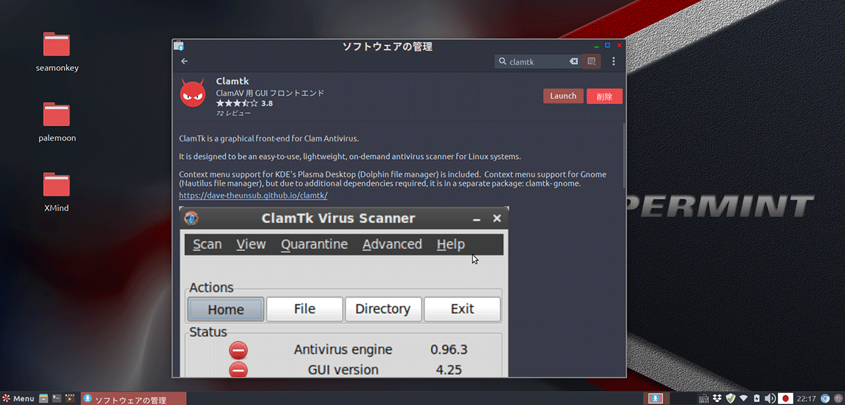
Task: Open the battery status tray indicator
Action: click(x=756, y=398)
